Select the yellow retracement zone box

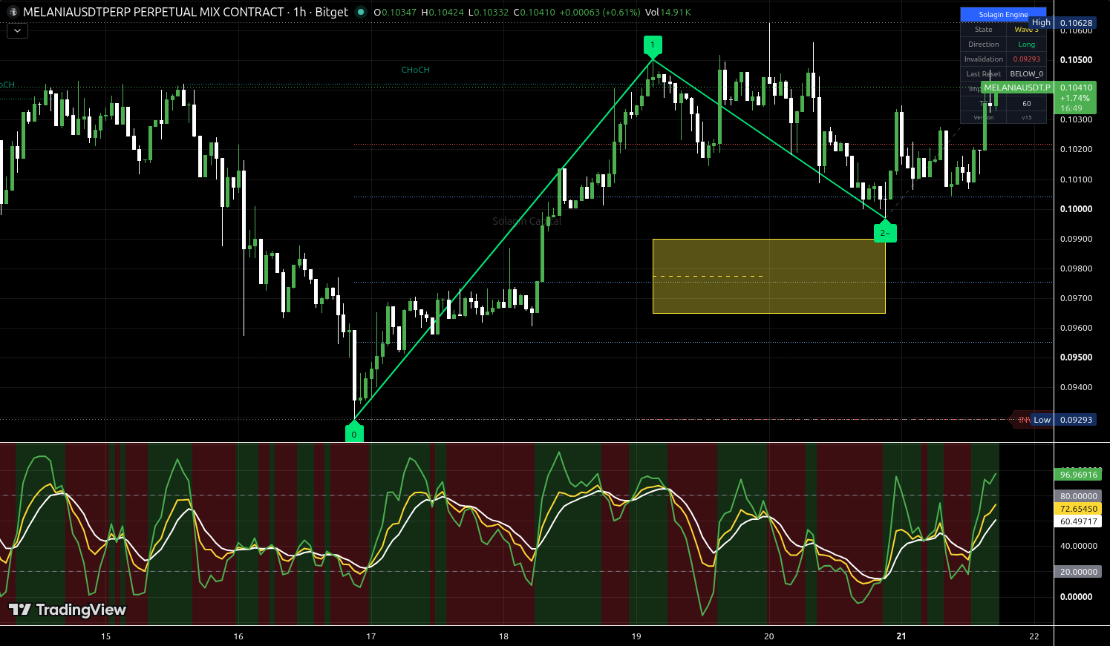(x=768, y=276)
